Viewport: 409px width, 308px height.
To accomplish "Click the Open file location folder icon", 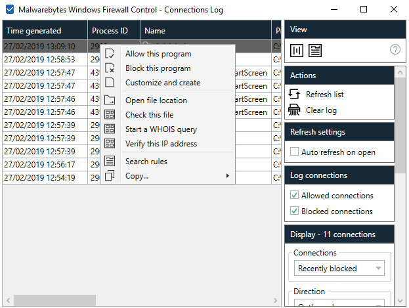I will pos(110,100).
